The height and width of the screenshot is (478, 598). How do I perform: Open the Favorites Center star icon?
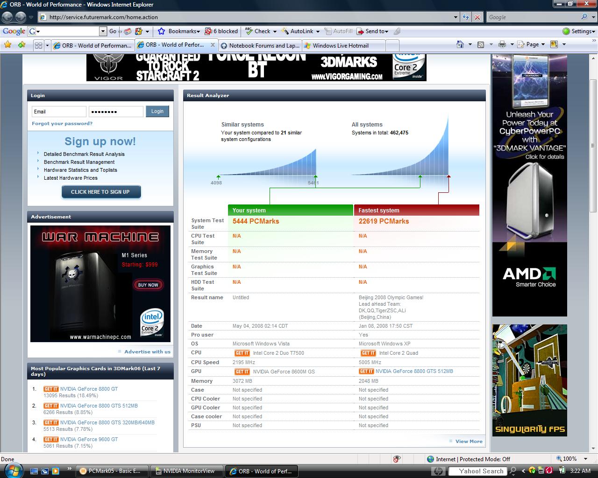pos(7,45)
